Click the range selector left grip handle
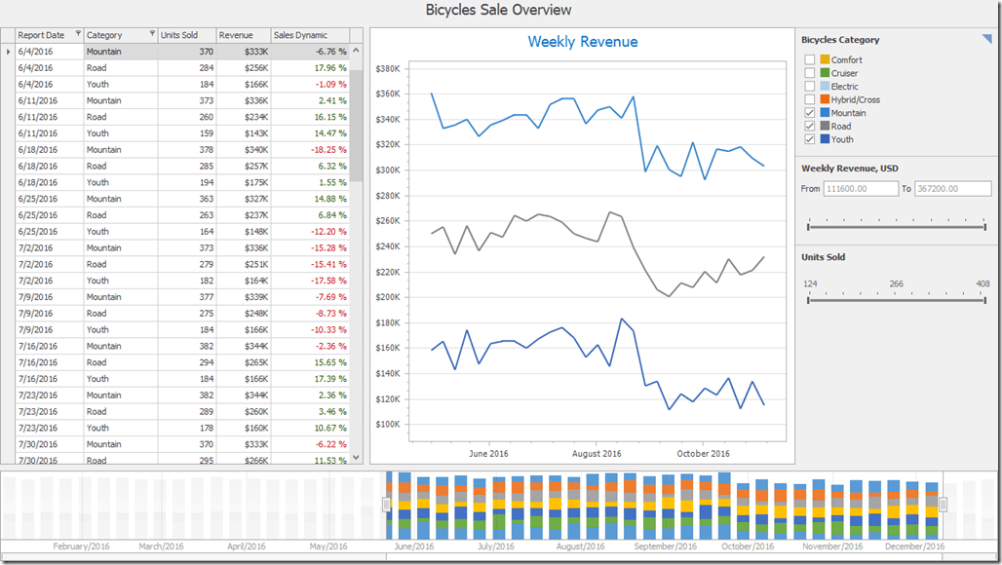This screenshot has width=1002, height=565. 386,505
